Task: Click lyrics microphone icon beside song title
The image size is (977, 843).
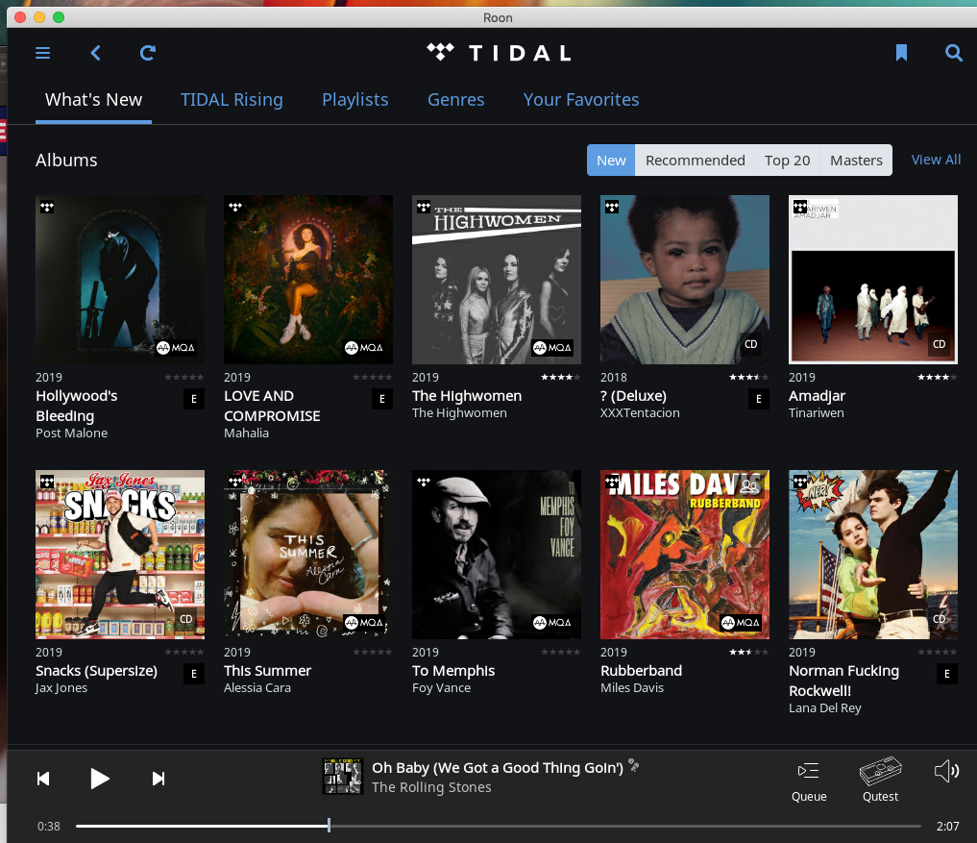Action: [x=634, y=765]
